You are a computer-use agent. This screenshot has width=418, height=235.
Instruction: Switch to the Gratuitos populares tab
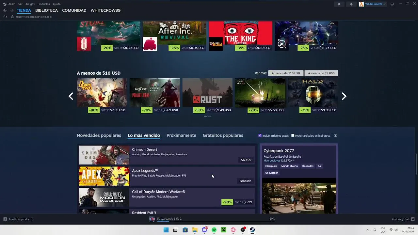[223, 135]
